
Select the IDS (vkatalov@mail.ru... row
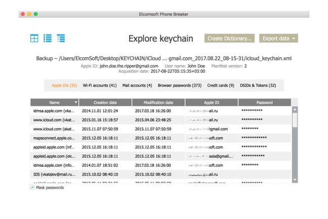coord(160,174)
